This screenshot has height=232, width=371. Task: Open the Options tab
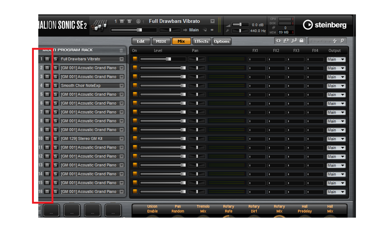point(222,41)
